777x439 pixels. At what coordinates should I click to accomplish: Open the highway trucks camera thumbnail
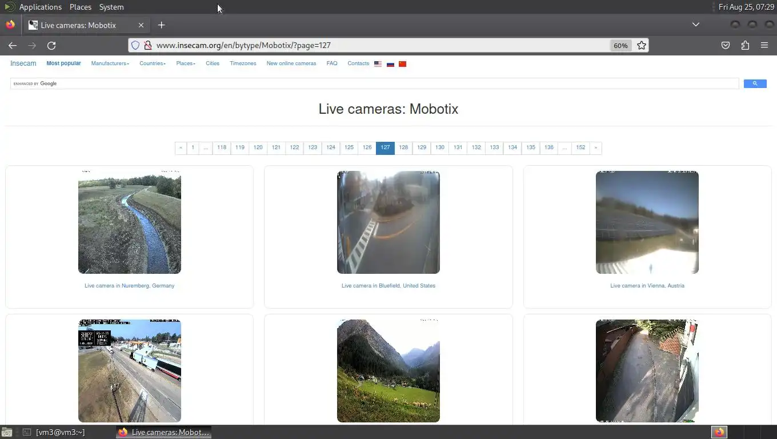coord(130,371)
